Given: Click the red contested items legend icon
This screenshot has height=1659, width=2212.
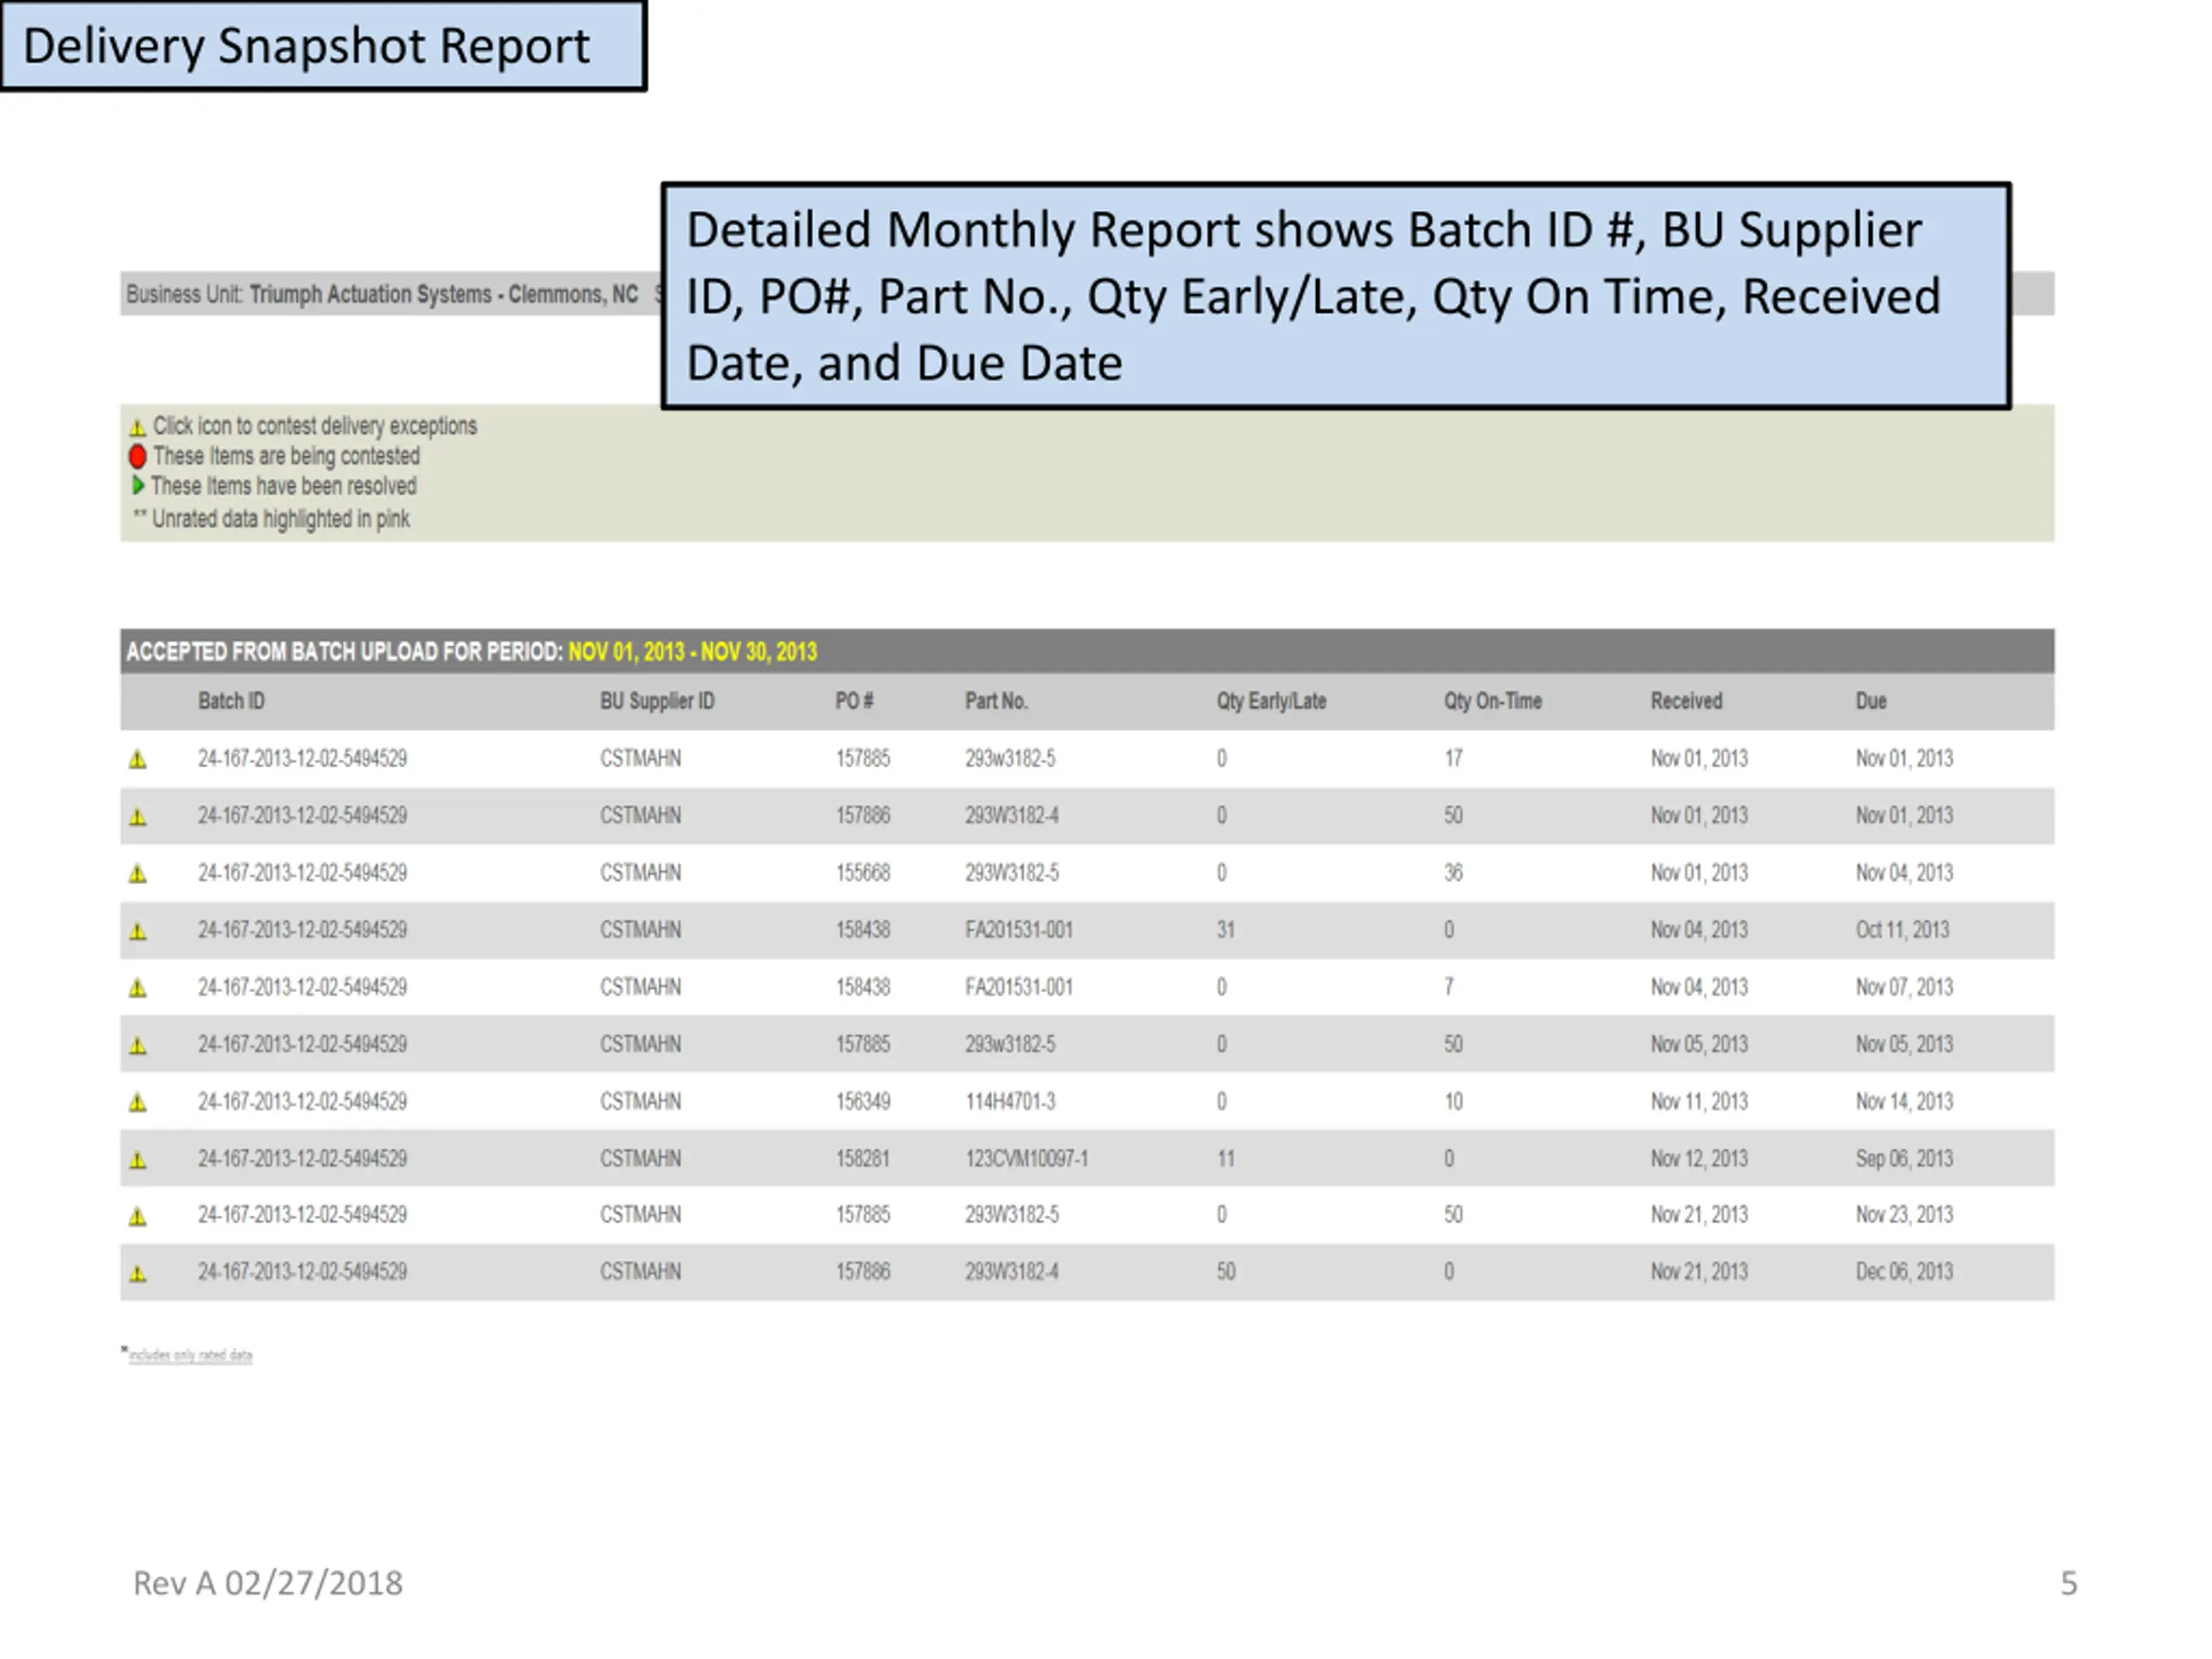Looking at the screenshot, I should pos(138,457).
